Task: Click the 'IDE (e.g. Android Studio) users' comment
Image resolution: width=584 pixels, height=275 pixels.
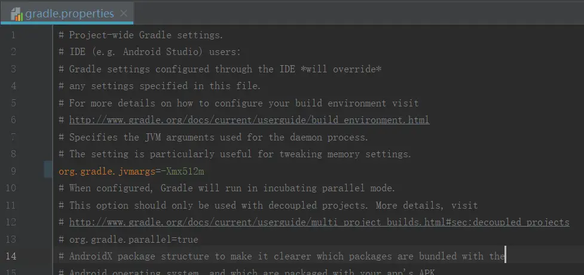Action: 149,52
